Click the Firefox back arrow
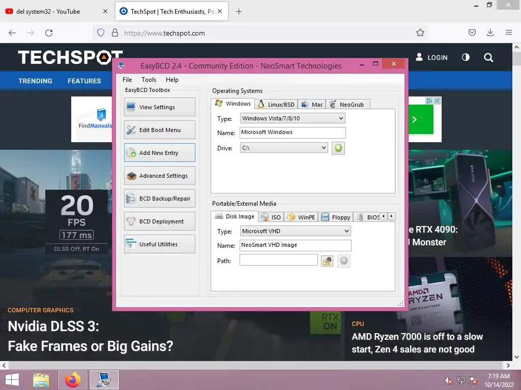Viewport: 521px width, 390px height. [12, 33]
